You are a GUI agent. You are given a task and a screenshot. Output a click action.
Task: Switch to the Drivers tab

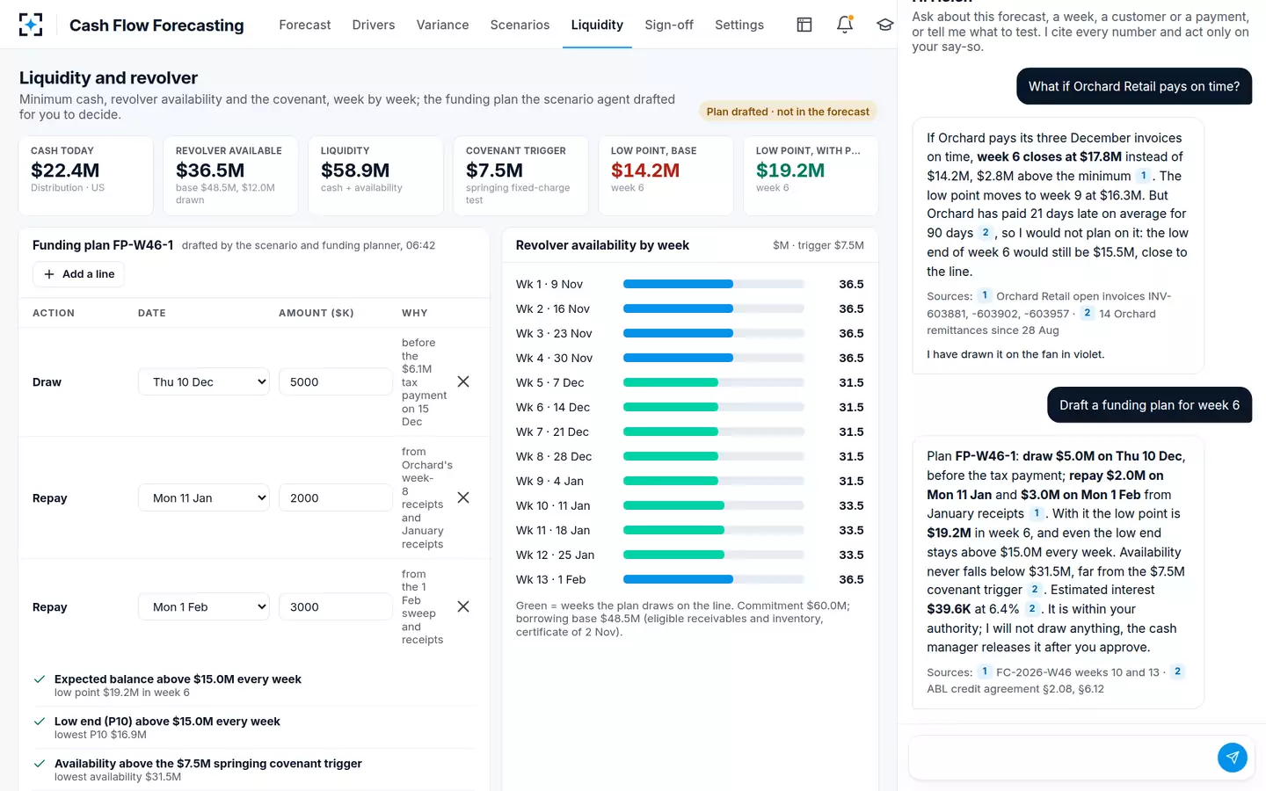click(x=374, y=25)
